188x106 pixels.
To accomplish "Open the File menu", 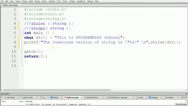I will click(2, 1).
